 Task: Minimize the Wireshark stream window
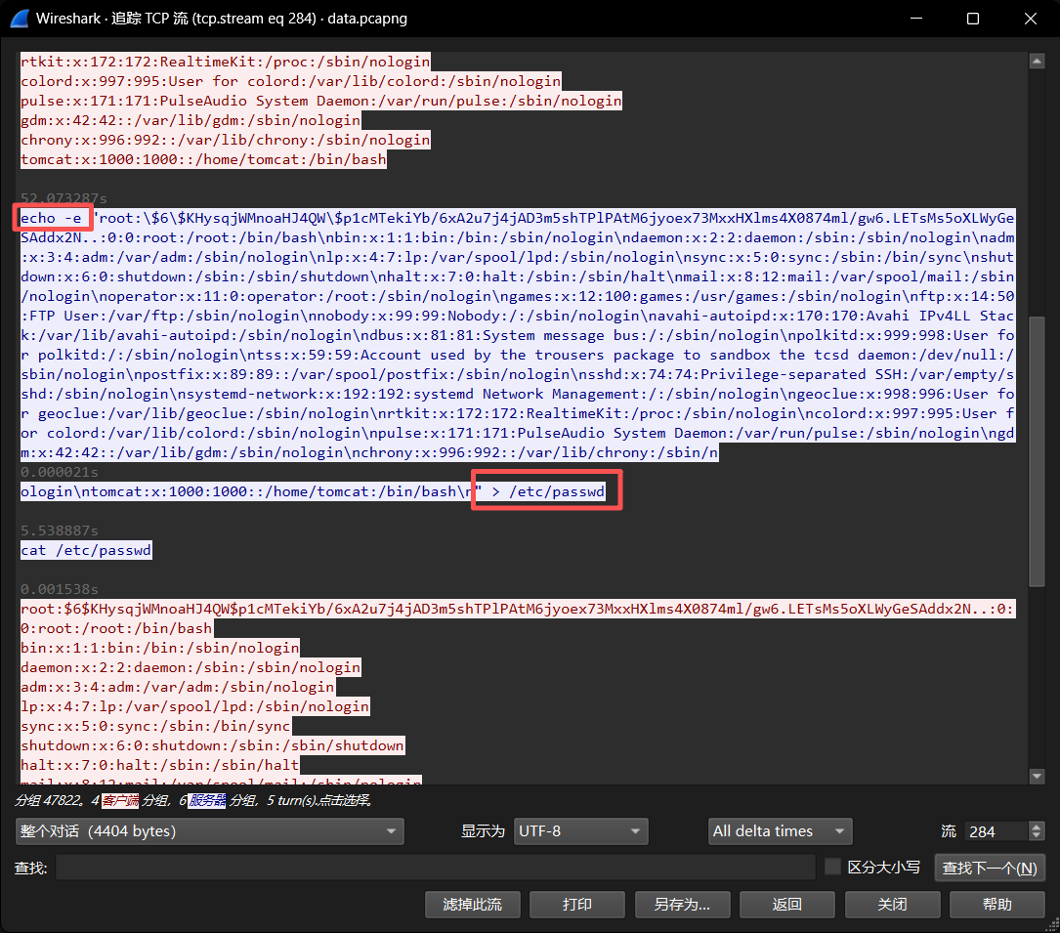[916, 19]
